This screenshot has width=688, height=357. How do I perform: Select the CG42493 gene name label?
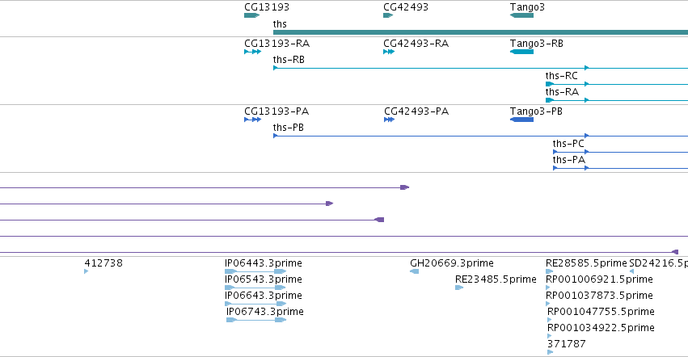(x=406, y=7)
